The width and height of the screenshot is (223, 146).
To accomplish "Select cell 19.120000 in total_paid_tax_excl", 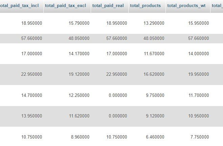I will (79, 74).
